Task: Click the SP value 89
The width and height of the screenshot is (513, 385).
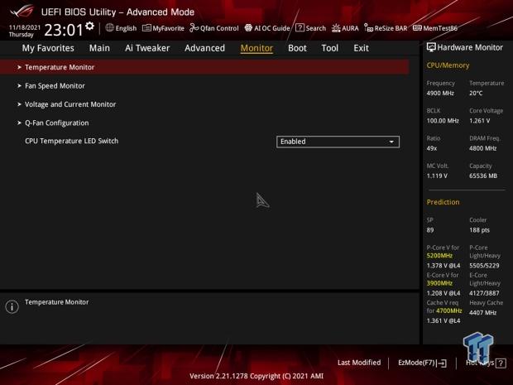Action: coord(430,230)
